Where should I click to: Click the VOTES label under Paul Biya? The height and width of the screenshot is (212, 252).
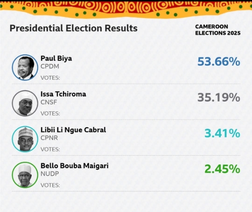(x=50, y=78)
